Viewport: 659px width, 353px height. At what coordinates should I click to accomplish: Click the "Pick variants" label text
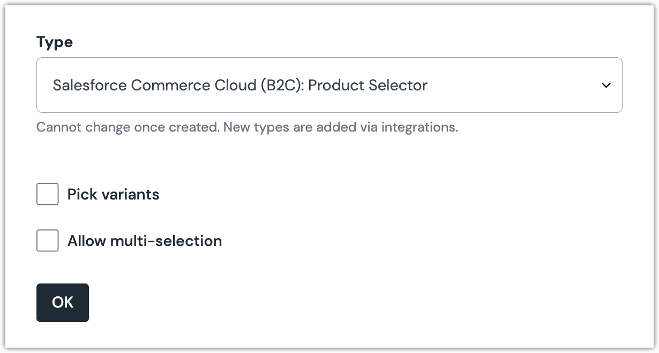coord(113,194)
